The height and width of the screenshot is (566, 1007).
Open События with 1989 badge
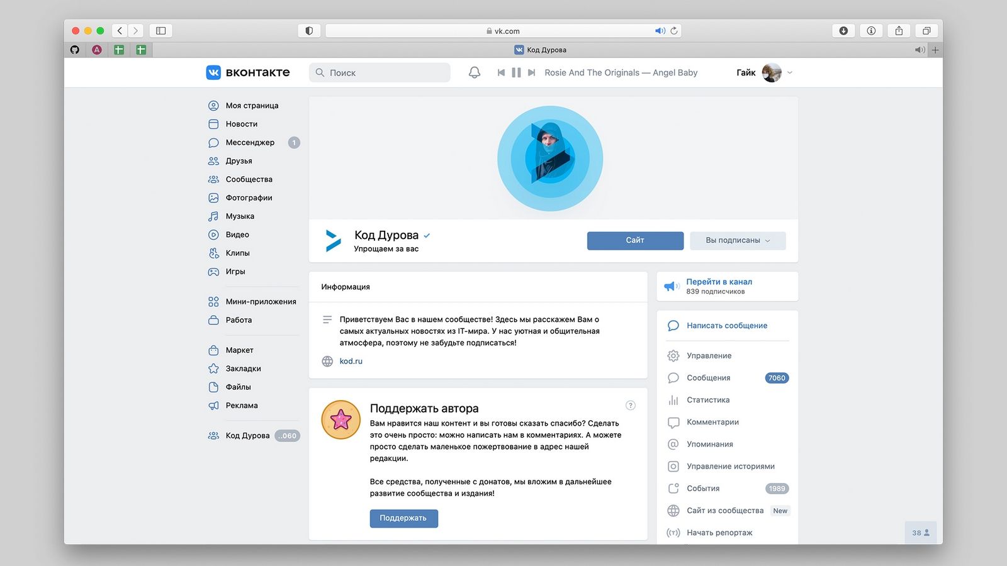pyautogui.click(x=728, y=489)
